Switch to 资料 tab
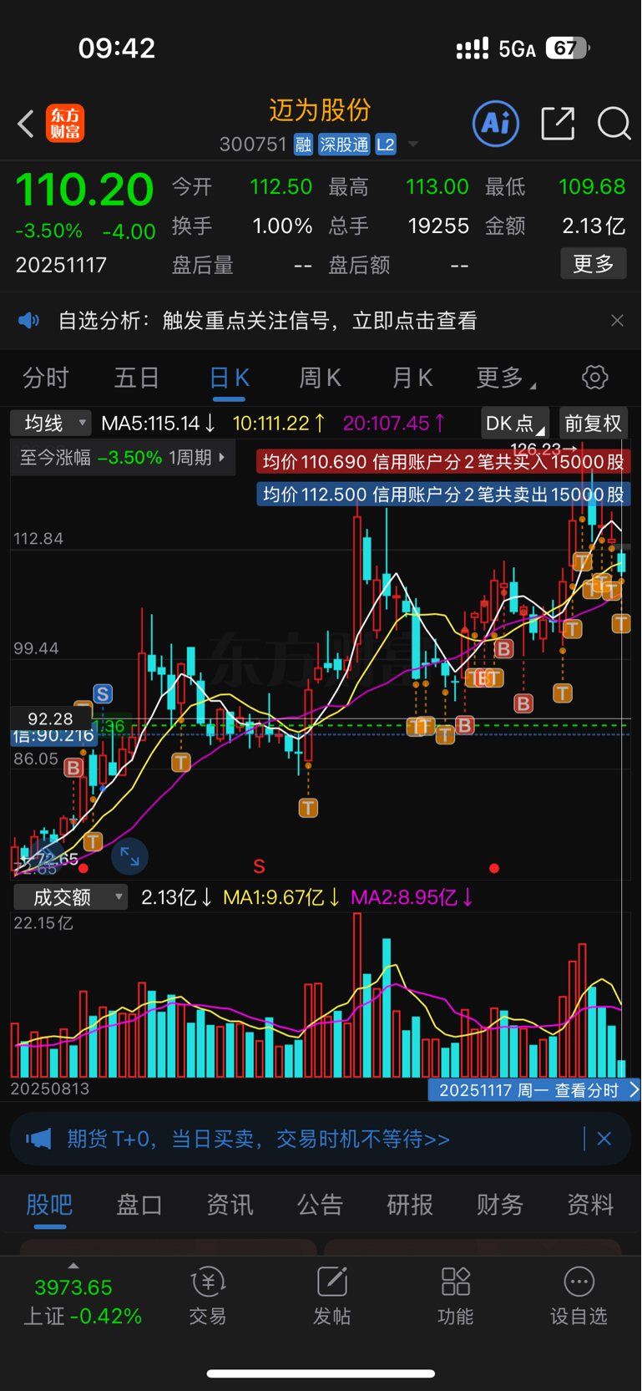The image size is (642, 1391). (590, 1205)
